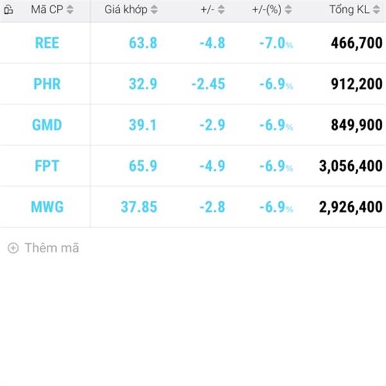This screenshot has width=386, height=386.
Task: Click REE matched price 63.8
Action: click(x=143, y=43)
